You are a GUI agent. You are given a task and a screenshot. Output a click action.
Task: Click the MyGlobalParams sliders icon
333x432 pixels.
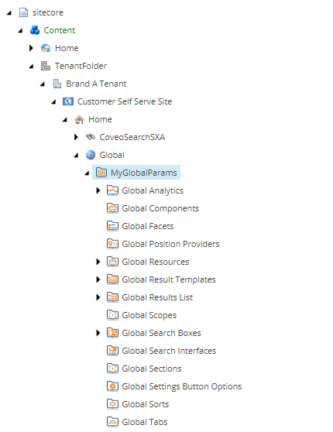click(x=101, y=173)
